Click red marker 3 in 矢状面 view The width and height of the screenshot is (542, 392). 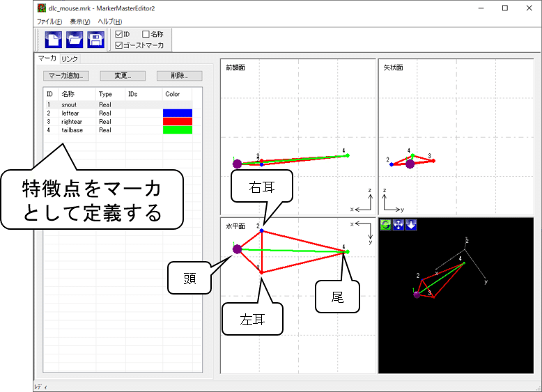point(433,161)
